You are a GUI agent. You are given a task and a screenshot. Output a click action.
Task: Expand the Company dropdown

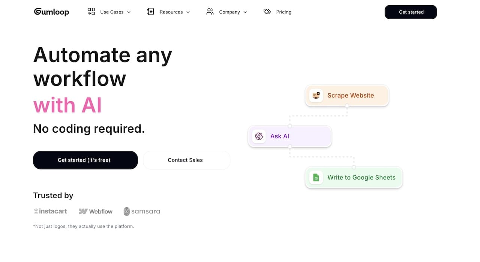click(229, 12)
